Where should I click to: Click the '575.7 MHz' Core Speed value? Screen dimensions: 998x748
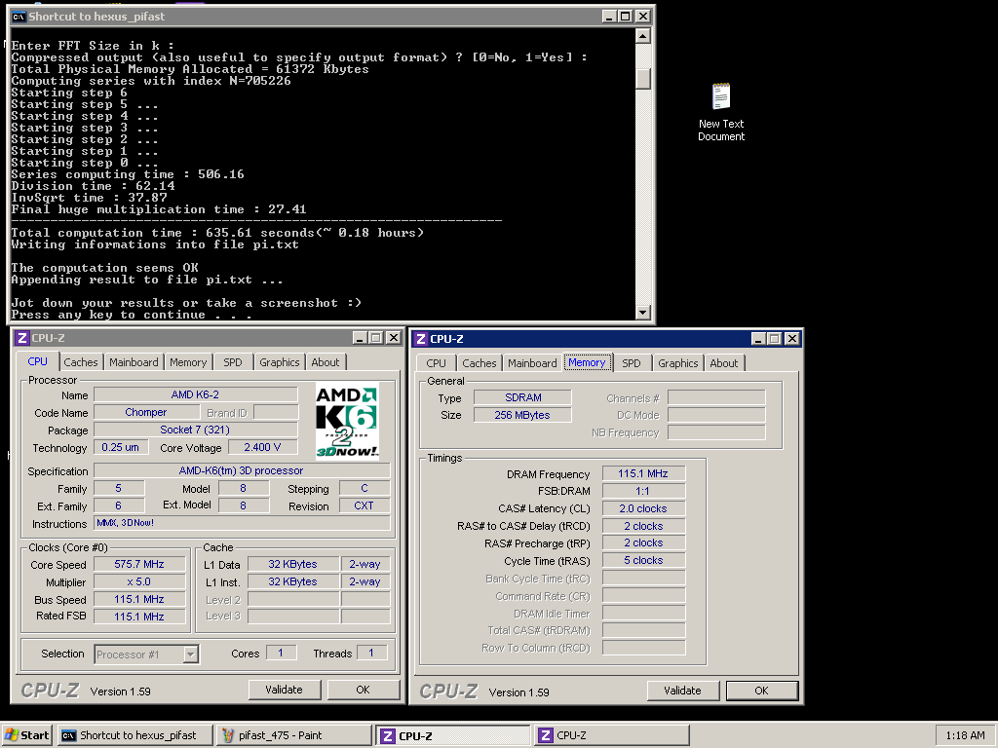tap(139, 564)
